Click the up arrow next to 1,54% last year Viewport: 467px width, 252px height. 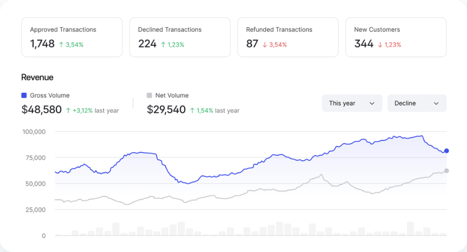[192, 111]
